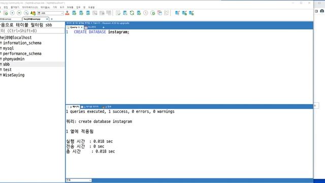This screenshot has height=183, width=325.
Task: Open a new query editor from toolbar
Action: (x=6, y=13)
